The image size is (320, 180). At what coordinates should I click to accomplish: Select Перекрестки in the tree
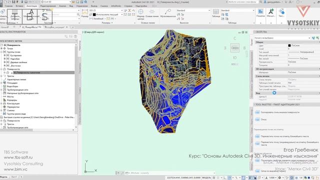13,107
